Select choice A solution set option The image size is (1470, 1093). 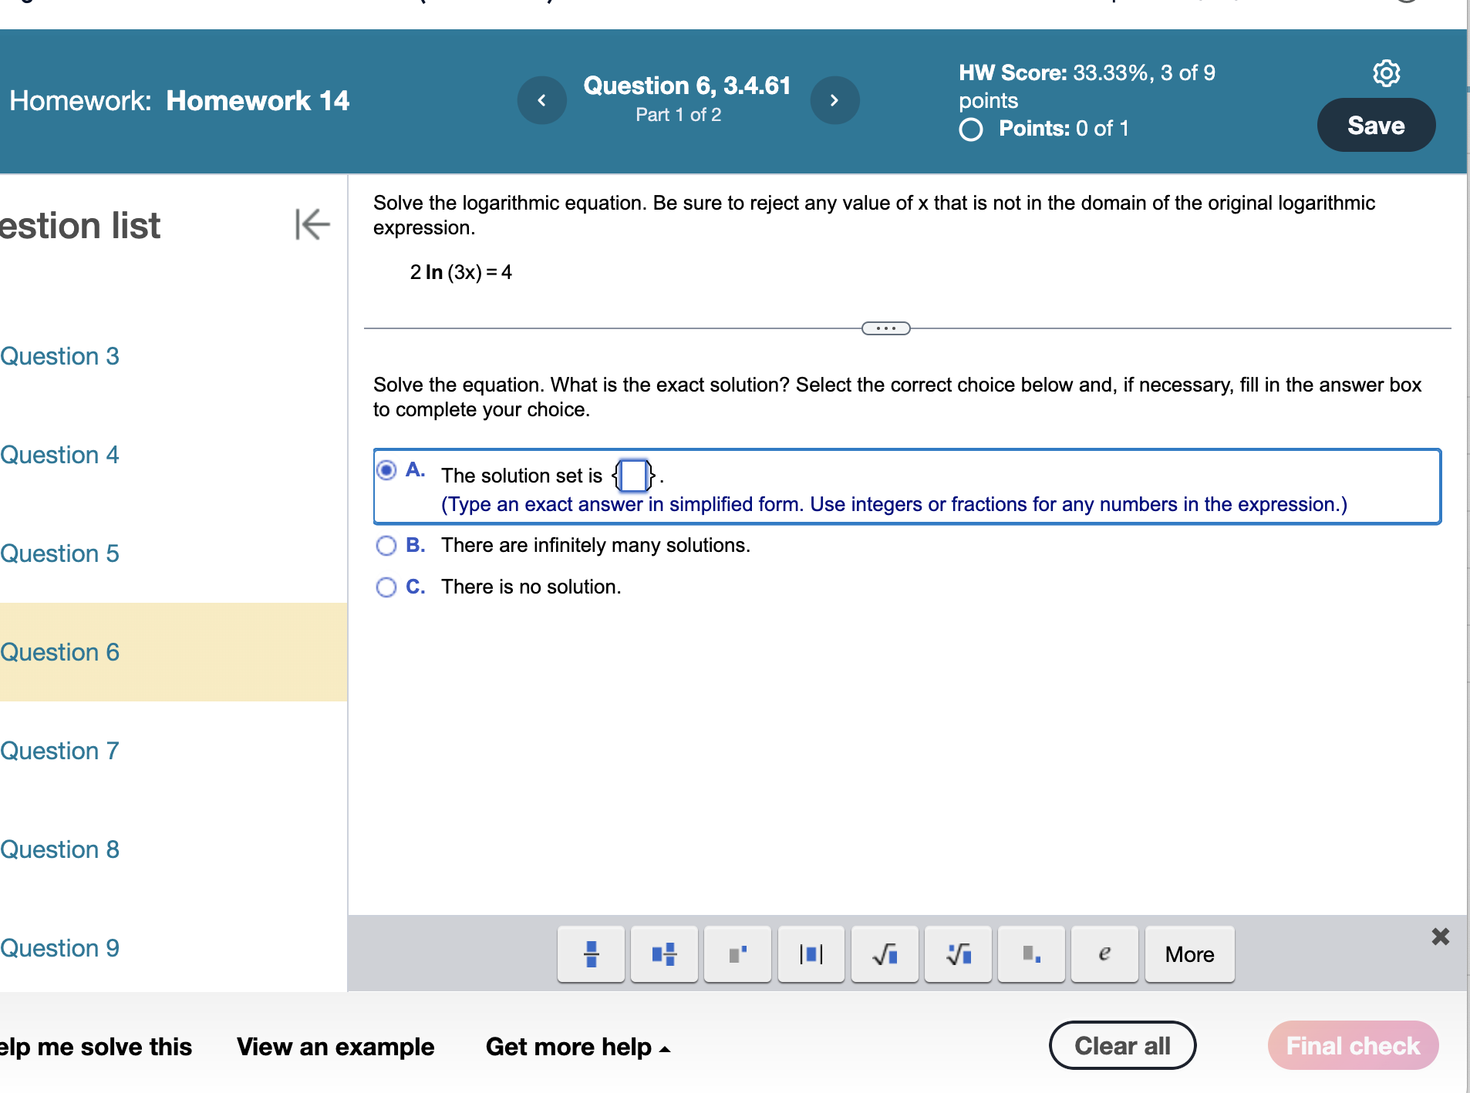point(387,469)
